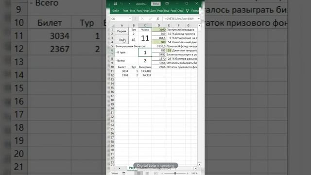The height and width of the screenshot is (175, 311).
Task: Click the Name Box showing C6
Action: (x=120, y=18)
